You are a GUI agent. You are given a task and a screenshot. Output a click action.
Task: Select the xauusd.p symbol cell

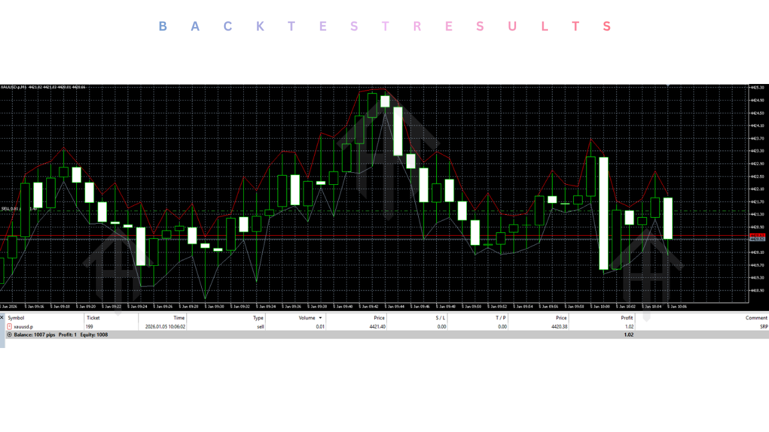point(23,326)
